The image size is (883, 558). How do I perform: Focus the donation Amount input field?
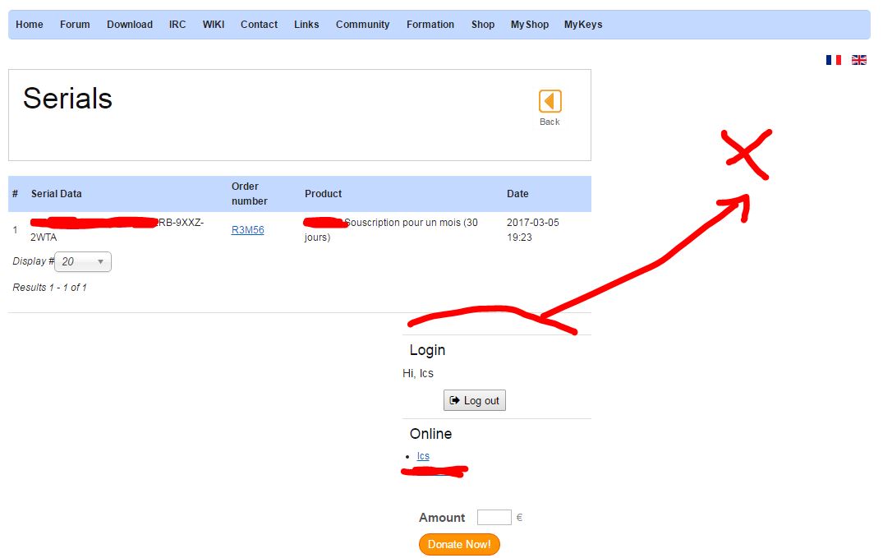tap(494, 517)
